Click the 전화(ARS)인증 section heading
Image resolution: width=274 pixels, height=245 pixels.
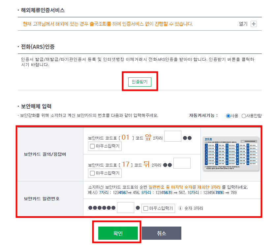click(x=38, y=47)
